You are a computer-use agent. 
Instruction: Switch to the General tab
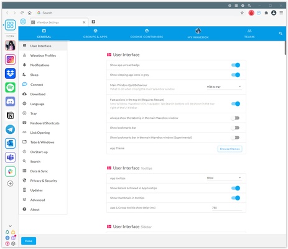(x=44, y=34)
